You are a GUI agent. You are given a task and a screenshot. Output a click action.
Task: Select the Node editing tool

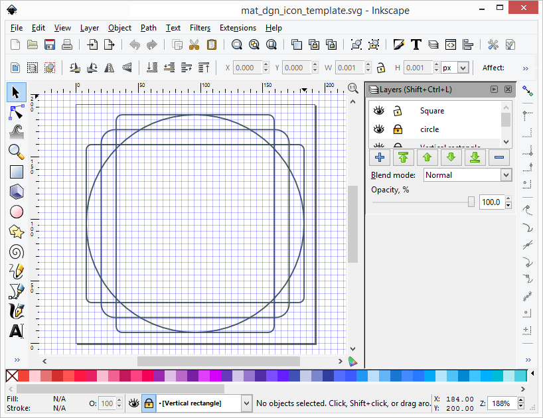[x=16, y=112]
